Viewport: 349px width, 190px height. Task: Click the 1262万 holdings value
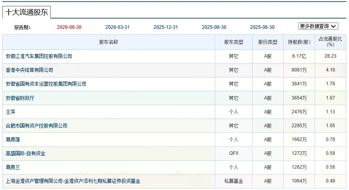[299, 167]
